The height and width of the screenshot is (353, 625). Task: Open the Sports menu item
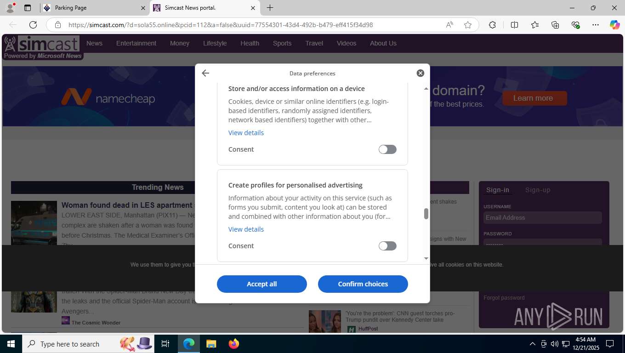[x=282, y=43]
